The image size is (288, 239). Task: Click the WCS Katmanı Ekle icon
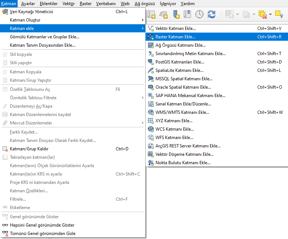click(x=151, y=129)
